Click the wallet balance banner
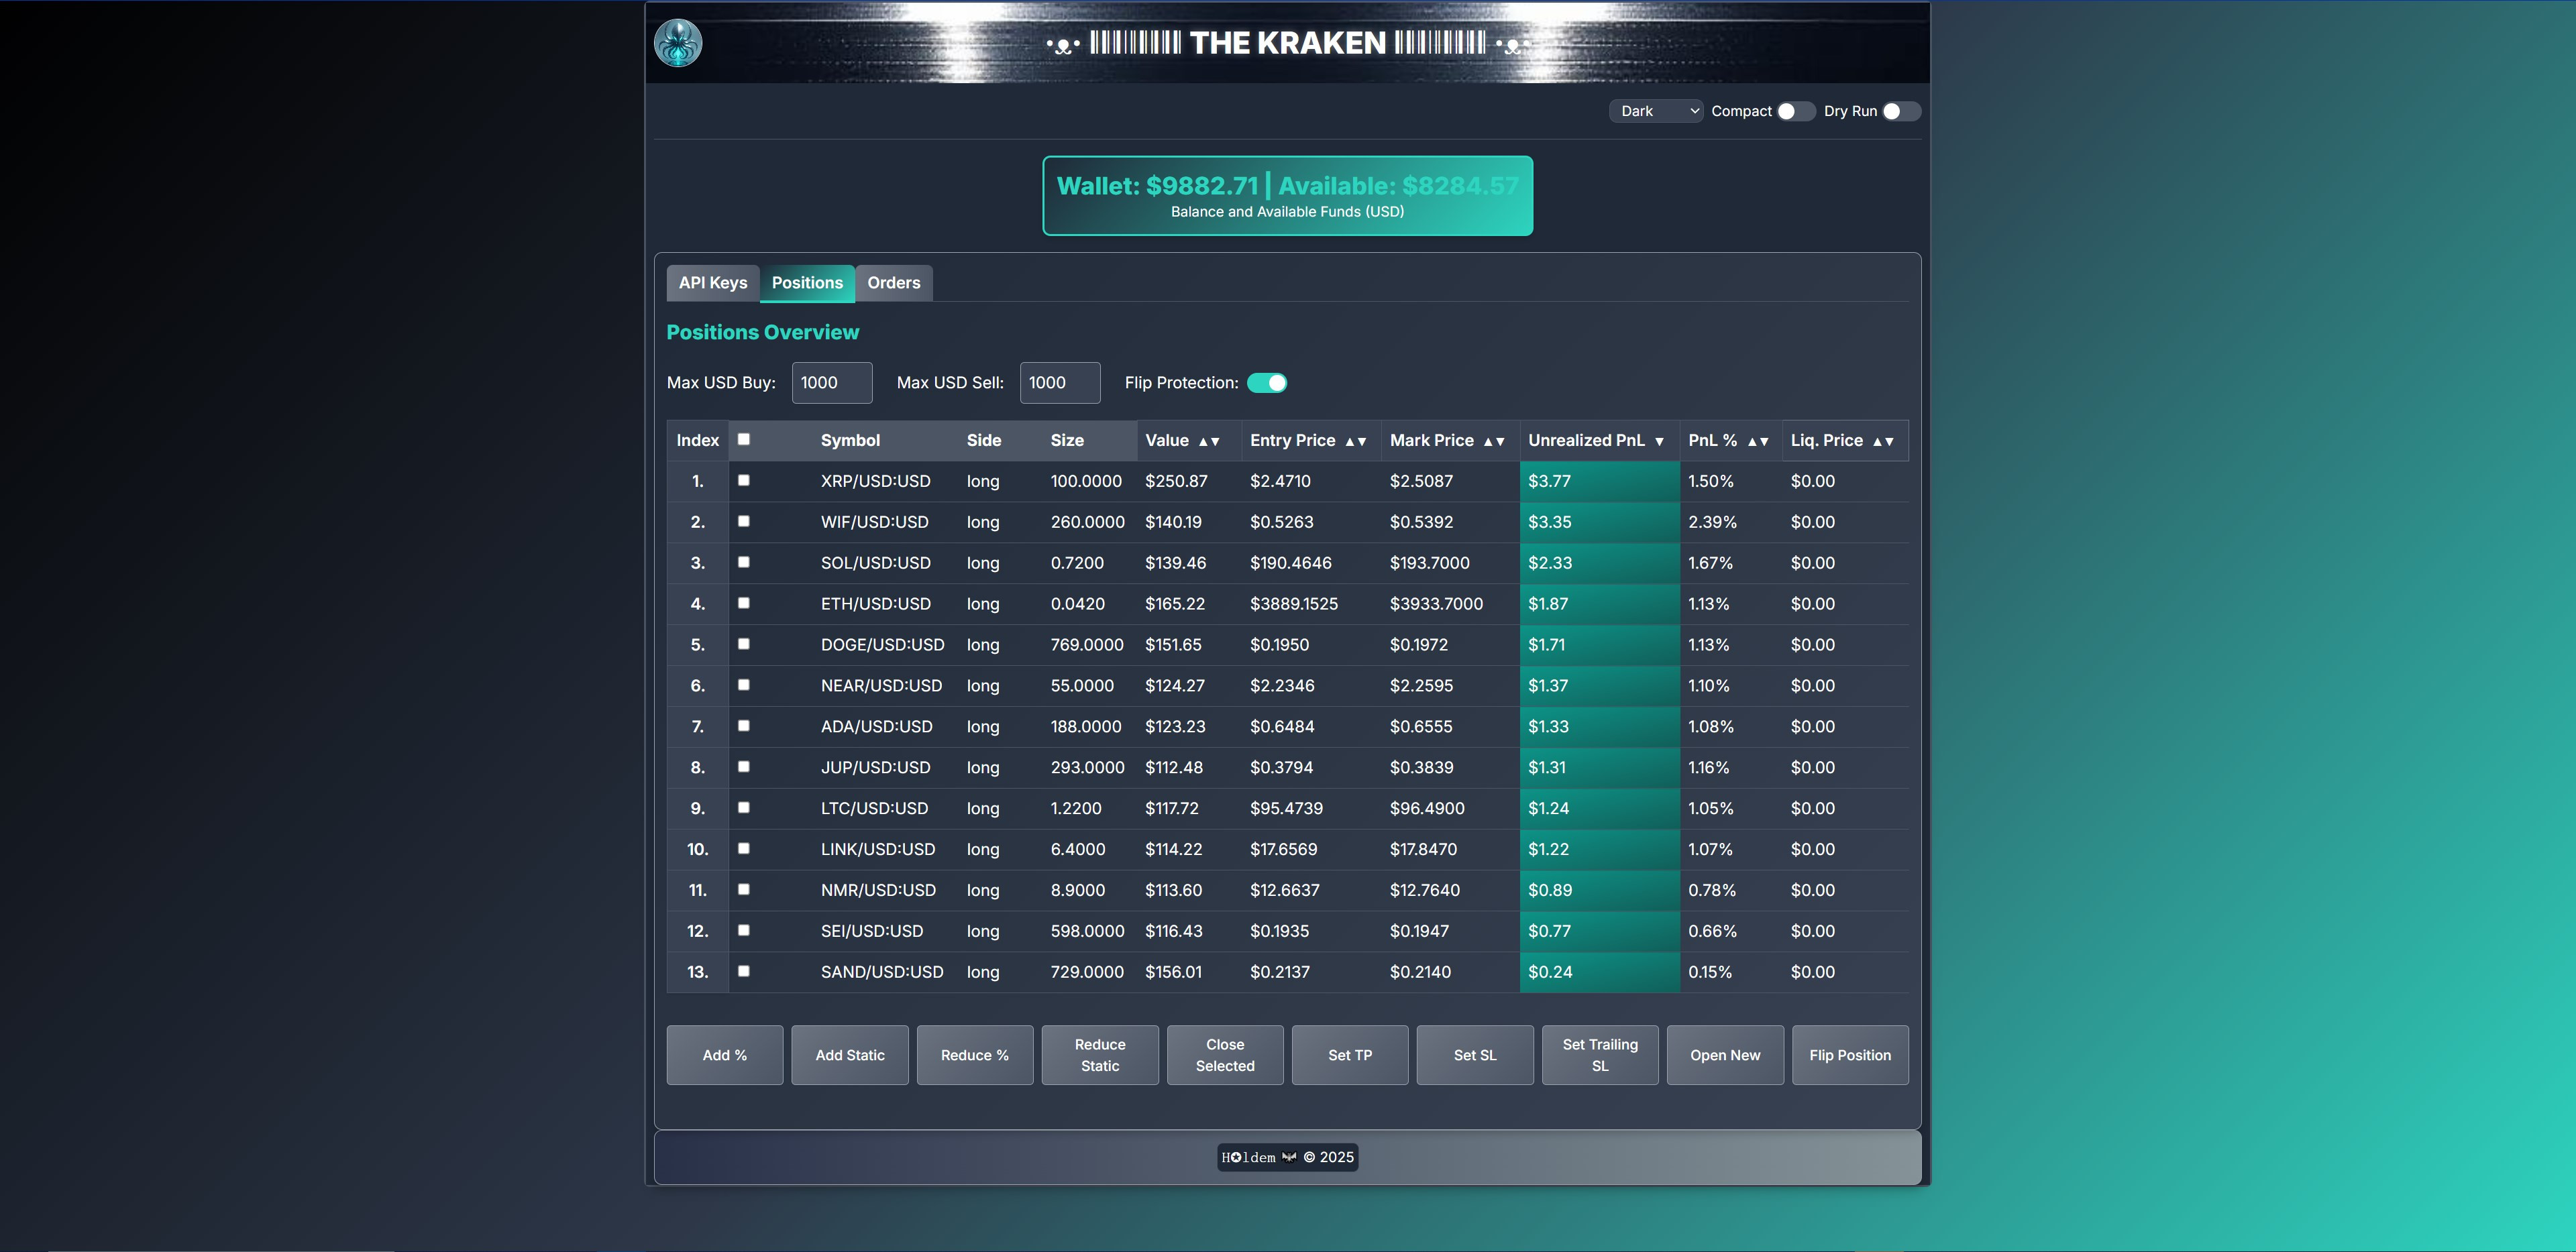The image size is (2576, 1252). [x=1288, y=196]
